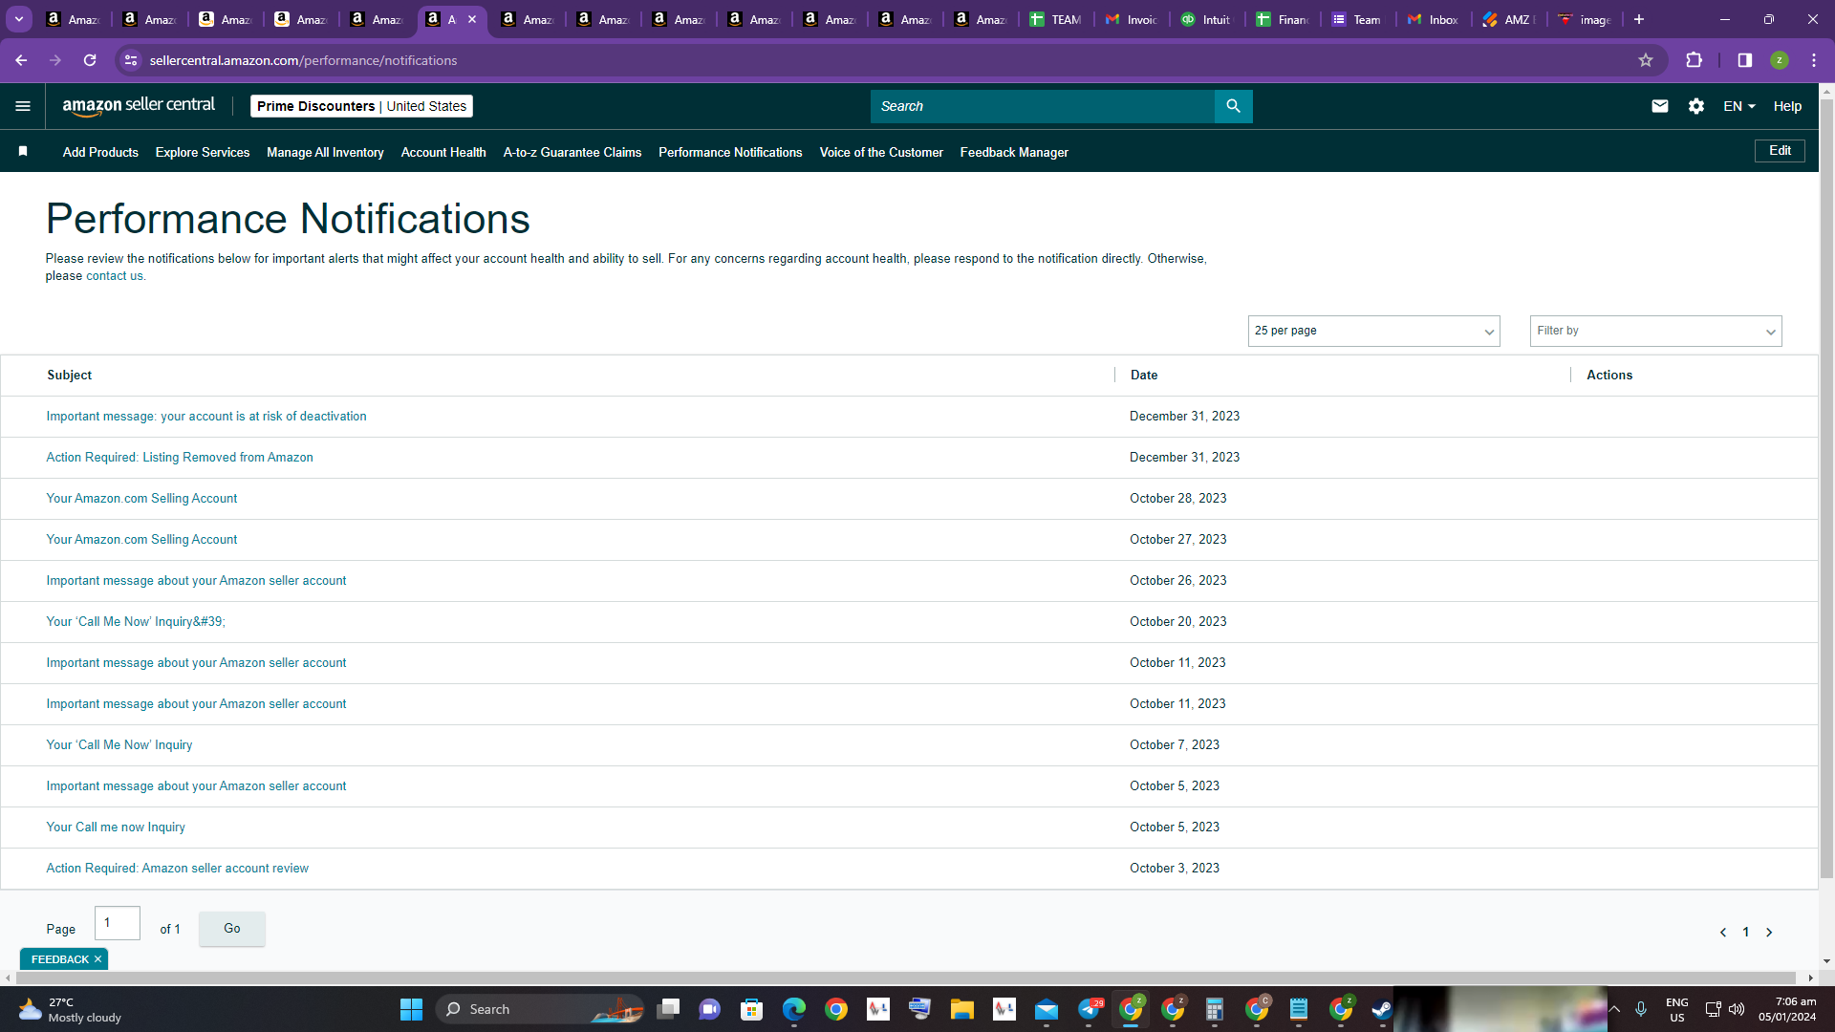Open the Add Products menu item
The width and height of the screenshot is (1835, 1032).
coord(100,152)
